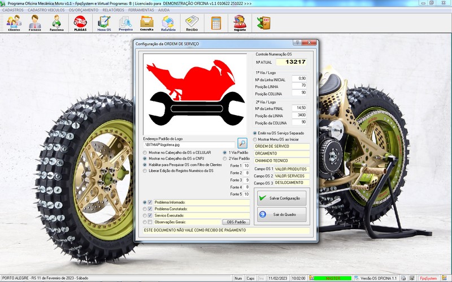Click the Salvar Configuração button
The image size is (452, 282).
281,198
